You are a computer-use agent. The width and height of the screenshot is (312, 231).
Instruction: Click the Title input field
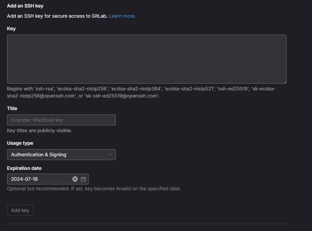click(61, 120)
